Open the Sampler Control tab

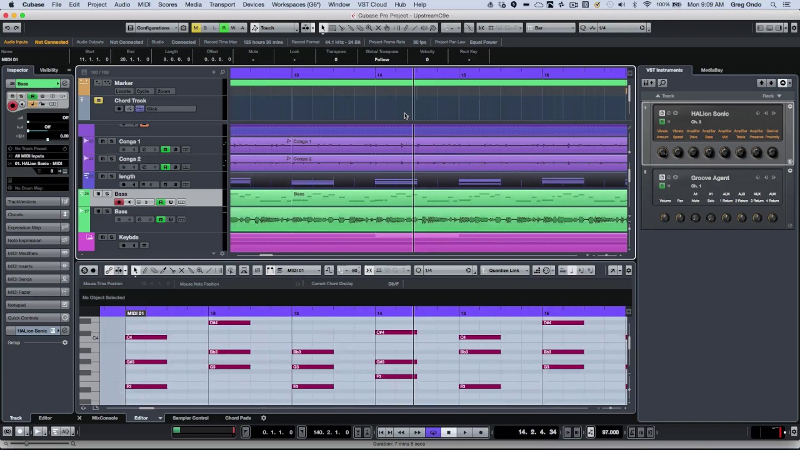[190, 418]
